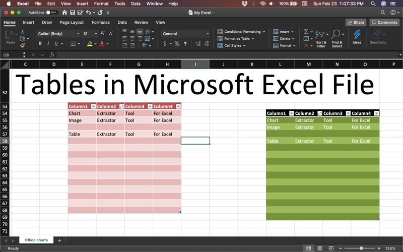
Task: Open the Formulas ribbon tab
Action: point(100,22)
